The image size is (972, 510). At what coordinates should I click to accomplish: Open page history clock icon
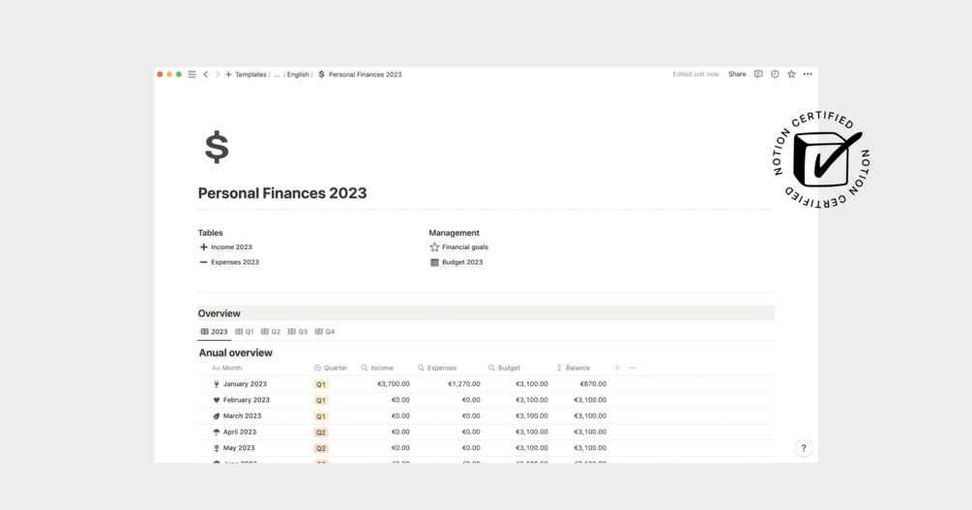point(775,74)
